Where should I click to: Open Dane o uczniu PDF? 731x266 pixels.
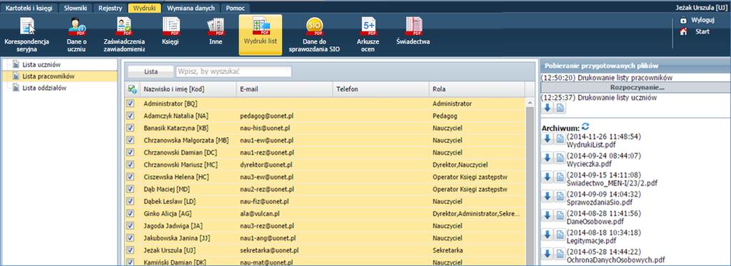[76, 35]
